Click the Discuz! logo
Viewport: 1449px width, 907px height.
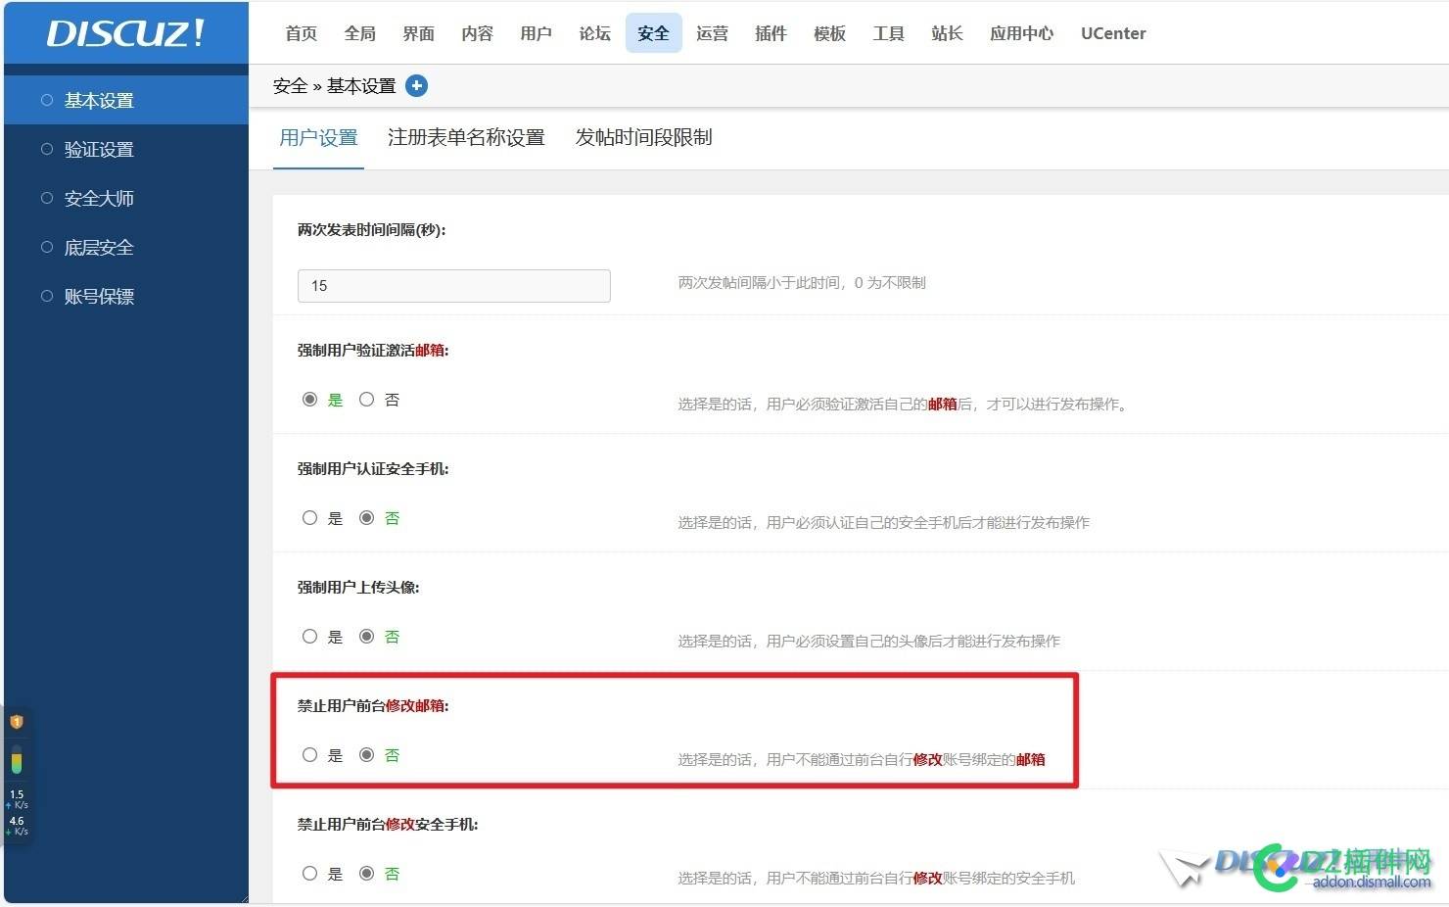coord(126,33)
